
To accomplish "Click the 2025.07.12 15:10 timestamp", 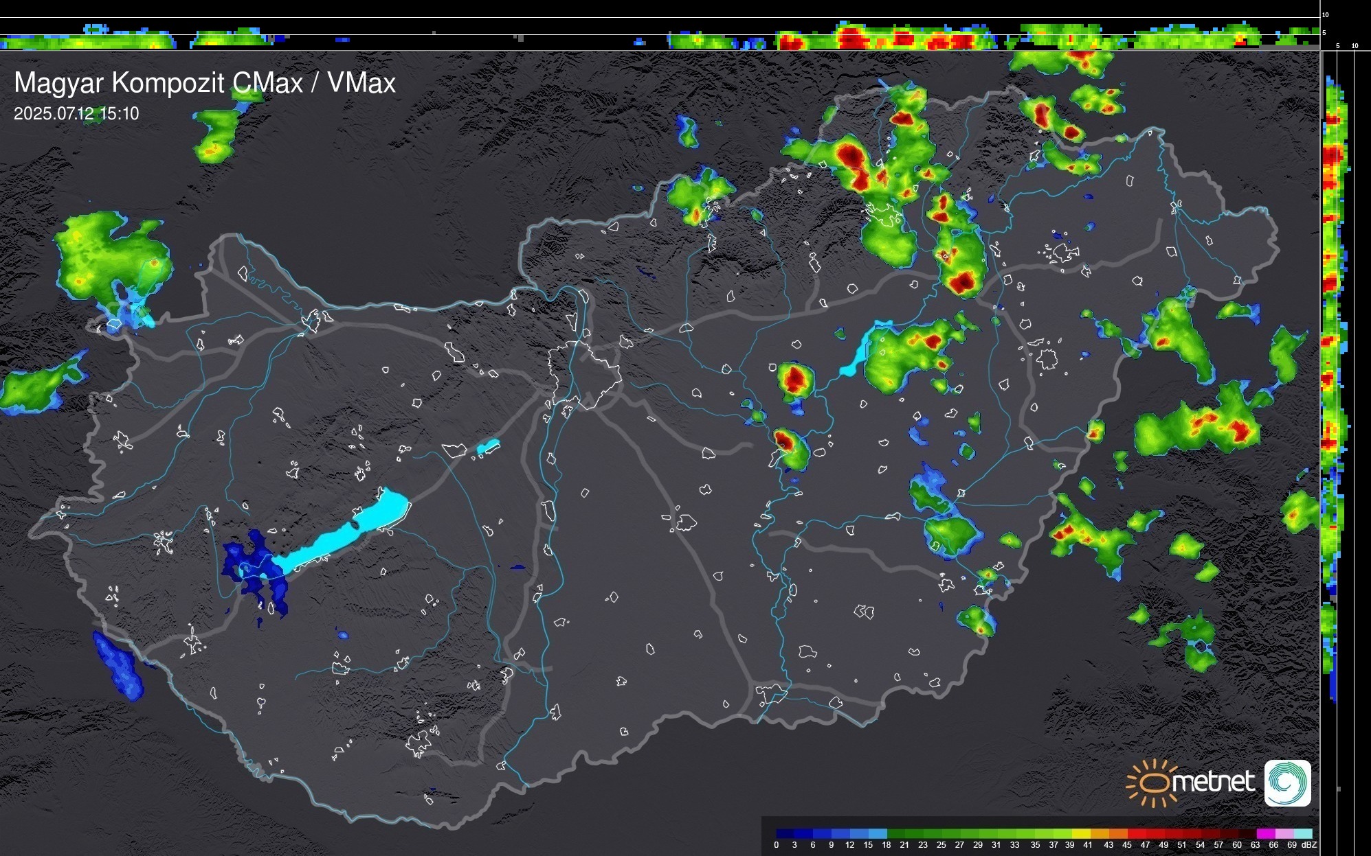I will click(x=76, y=114).
